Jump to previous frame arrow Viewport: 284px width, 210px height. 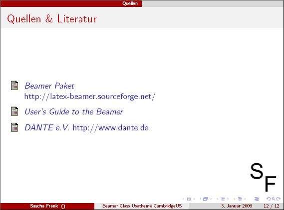(201, 199)
